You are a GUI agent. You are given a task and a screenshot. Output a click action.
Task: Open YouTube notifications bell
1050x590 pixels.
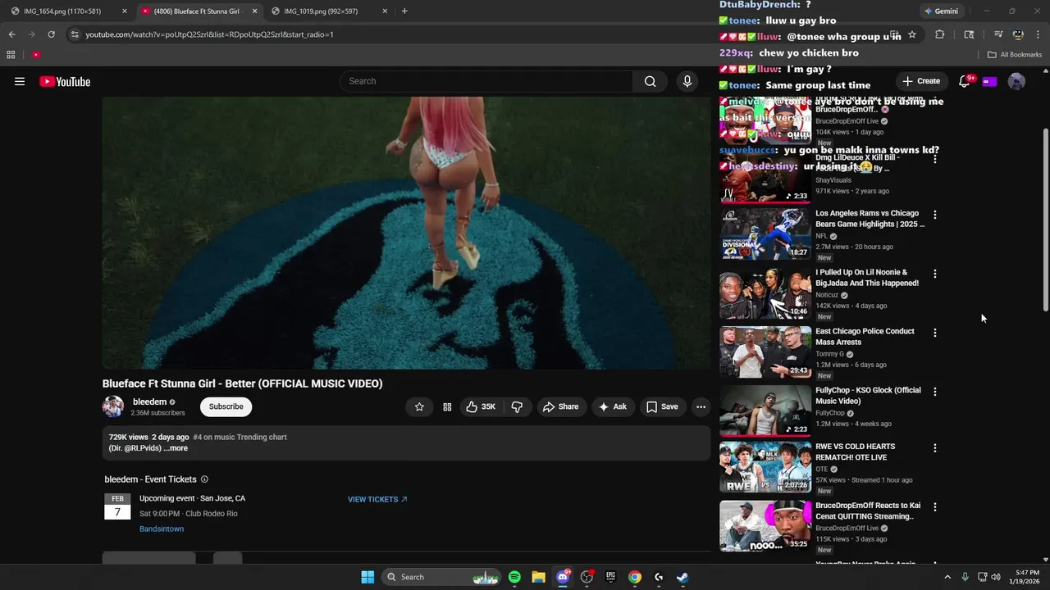click(966, 81)
